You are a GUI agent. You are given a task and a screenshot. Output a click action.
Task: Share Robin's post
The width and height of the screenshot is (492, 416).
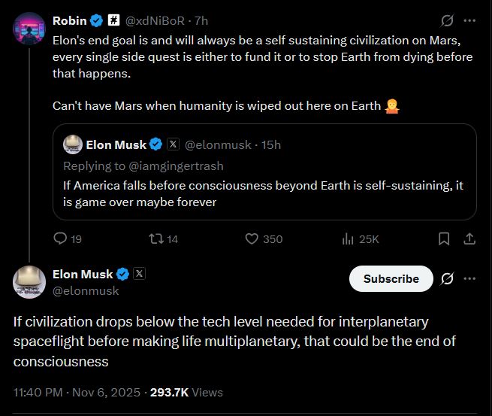pyautogui.click(x=469, y=239)
